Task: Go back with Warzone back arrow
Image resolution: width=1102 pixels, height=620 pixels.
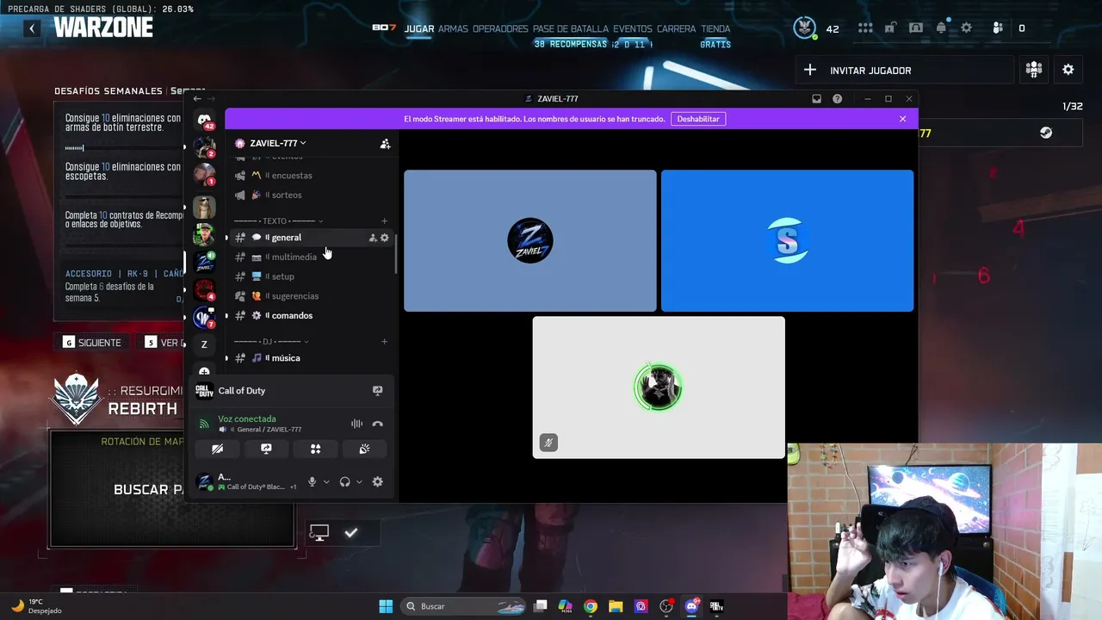Action: (32, 28)
